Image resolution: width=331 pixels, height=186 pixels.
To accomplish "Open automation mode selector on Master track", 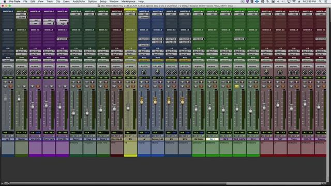I will (22, 60).
